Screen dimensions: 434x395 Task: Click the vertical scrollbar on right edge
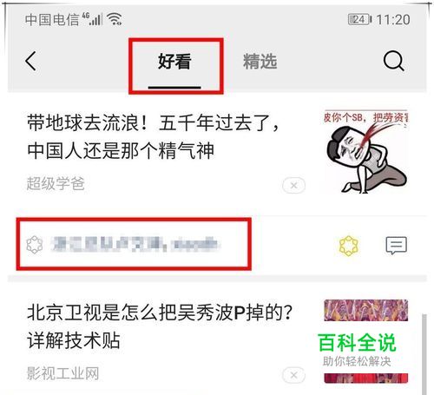coord(424,353)
